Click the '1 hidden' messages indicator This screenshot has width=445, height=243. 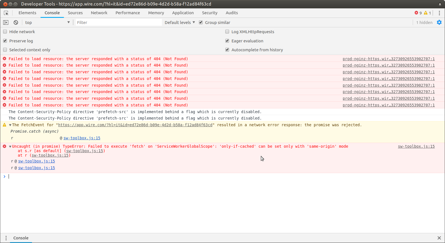point(424,23)
